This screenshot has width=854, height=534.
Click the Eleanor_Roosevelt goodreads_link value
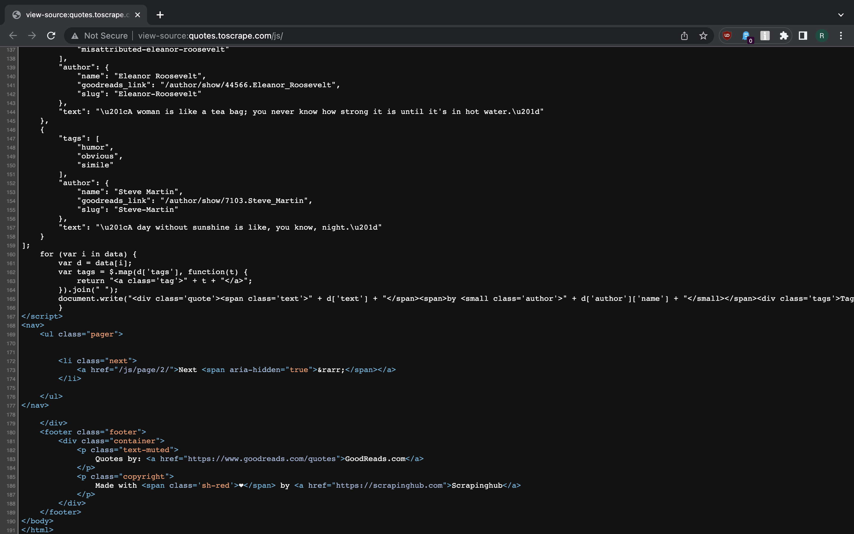(x=248, y=85)
